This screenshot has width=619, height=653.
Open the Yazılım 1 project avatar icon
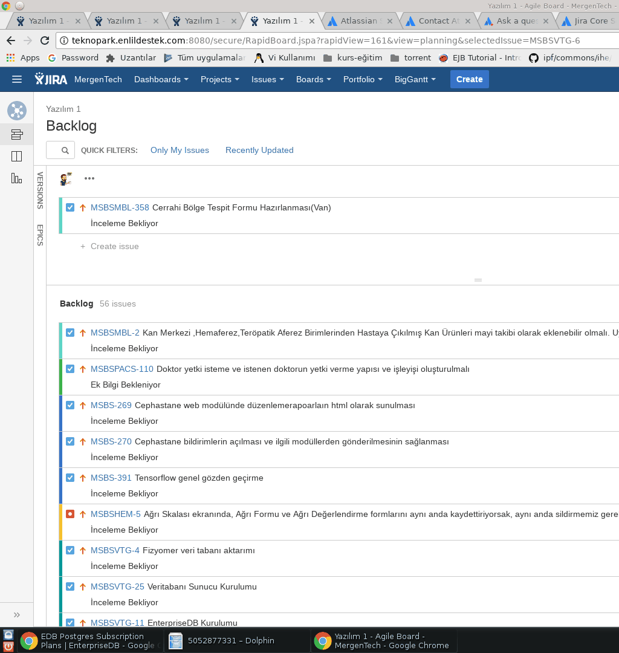click(x=17, y=111)
